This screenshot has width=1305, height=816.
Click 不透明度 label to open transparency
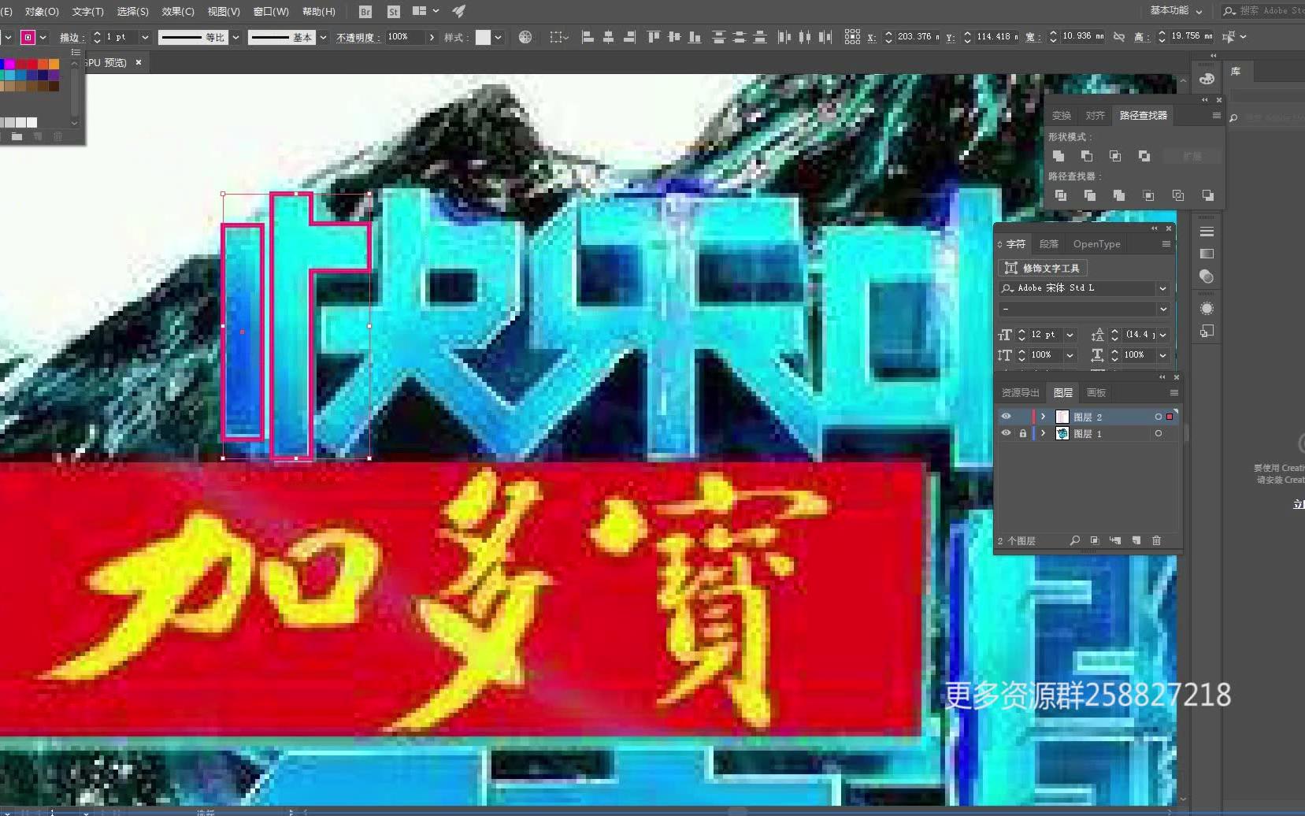point(358,37)
